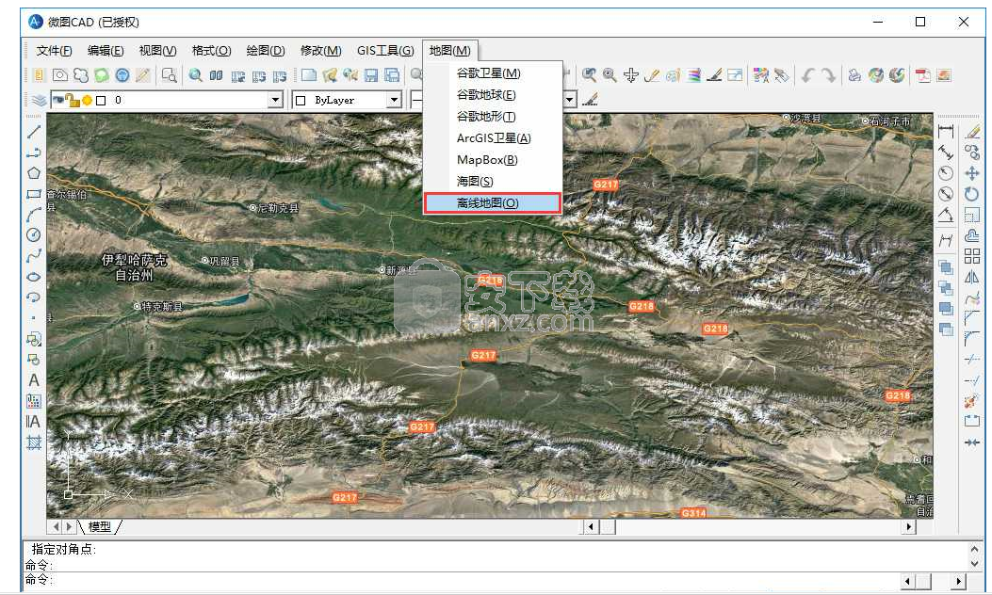Screen dimensions: 992x595
Task: Select the Arc drawing tool
Action: point(34,215)
